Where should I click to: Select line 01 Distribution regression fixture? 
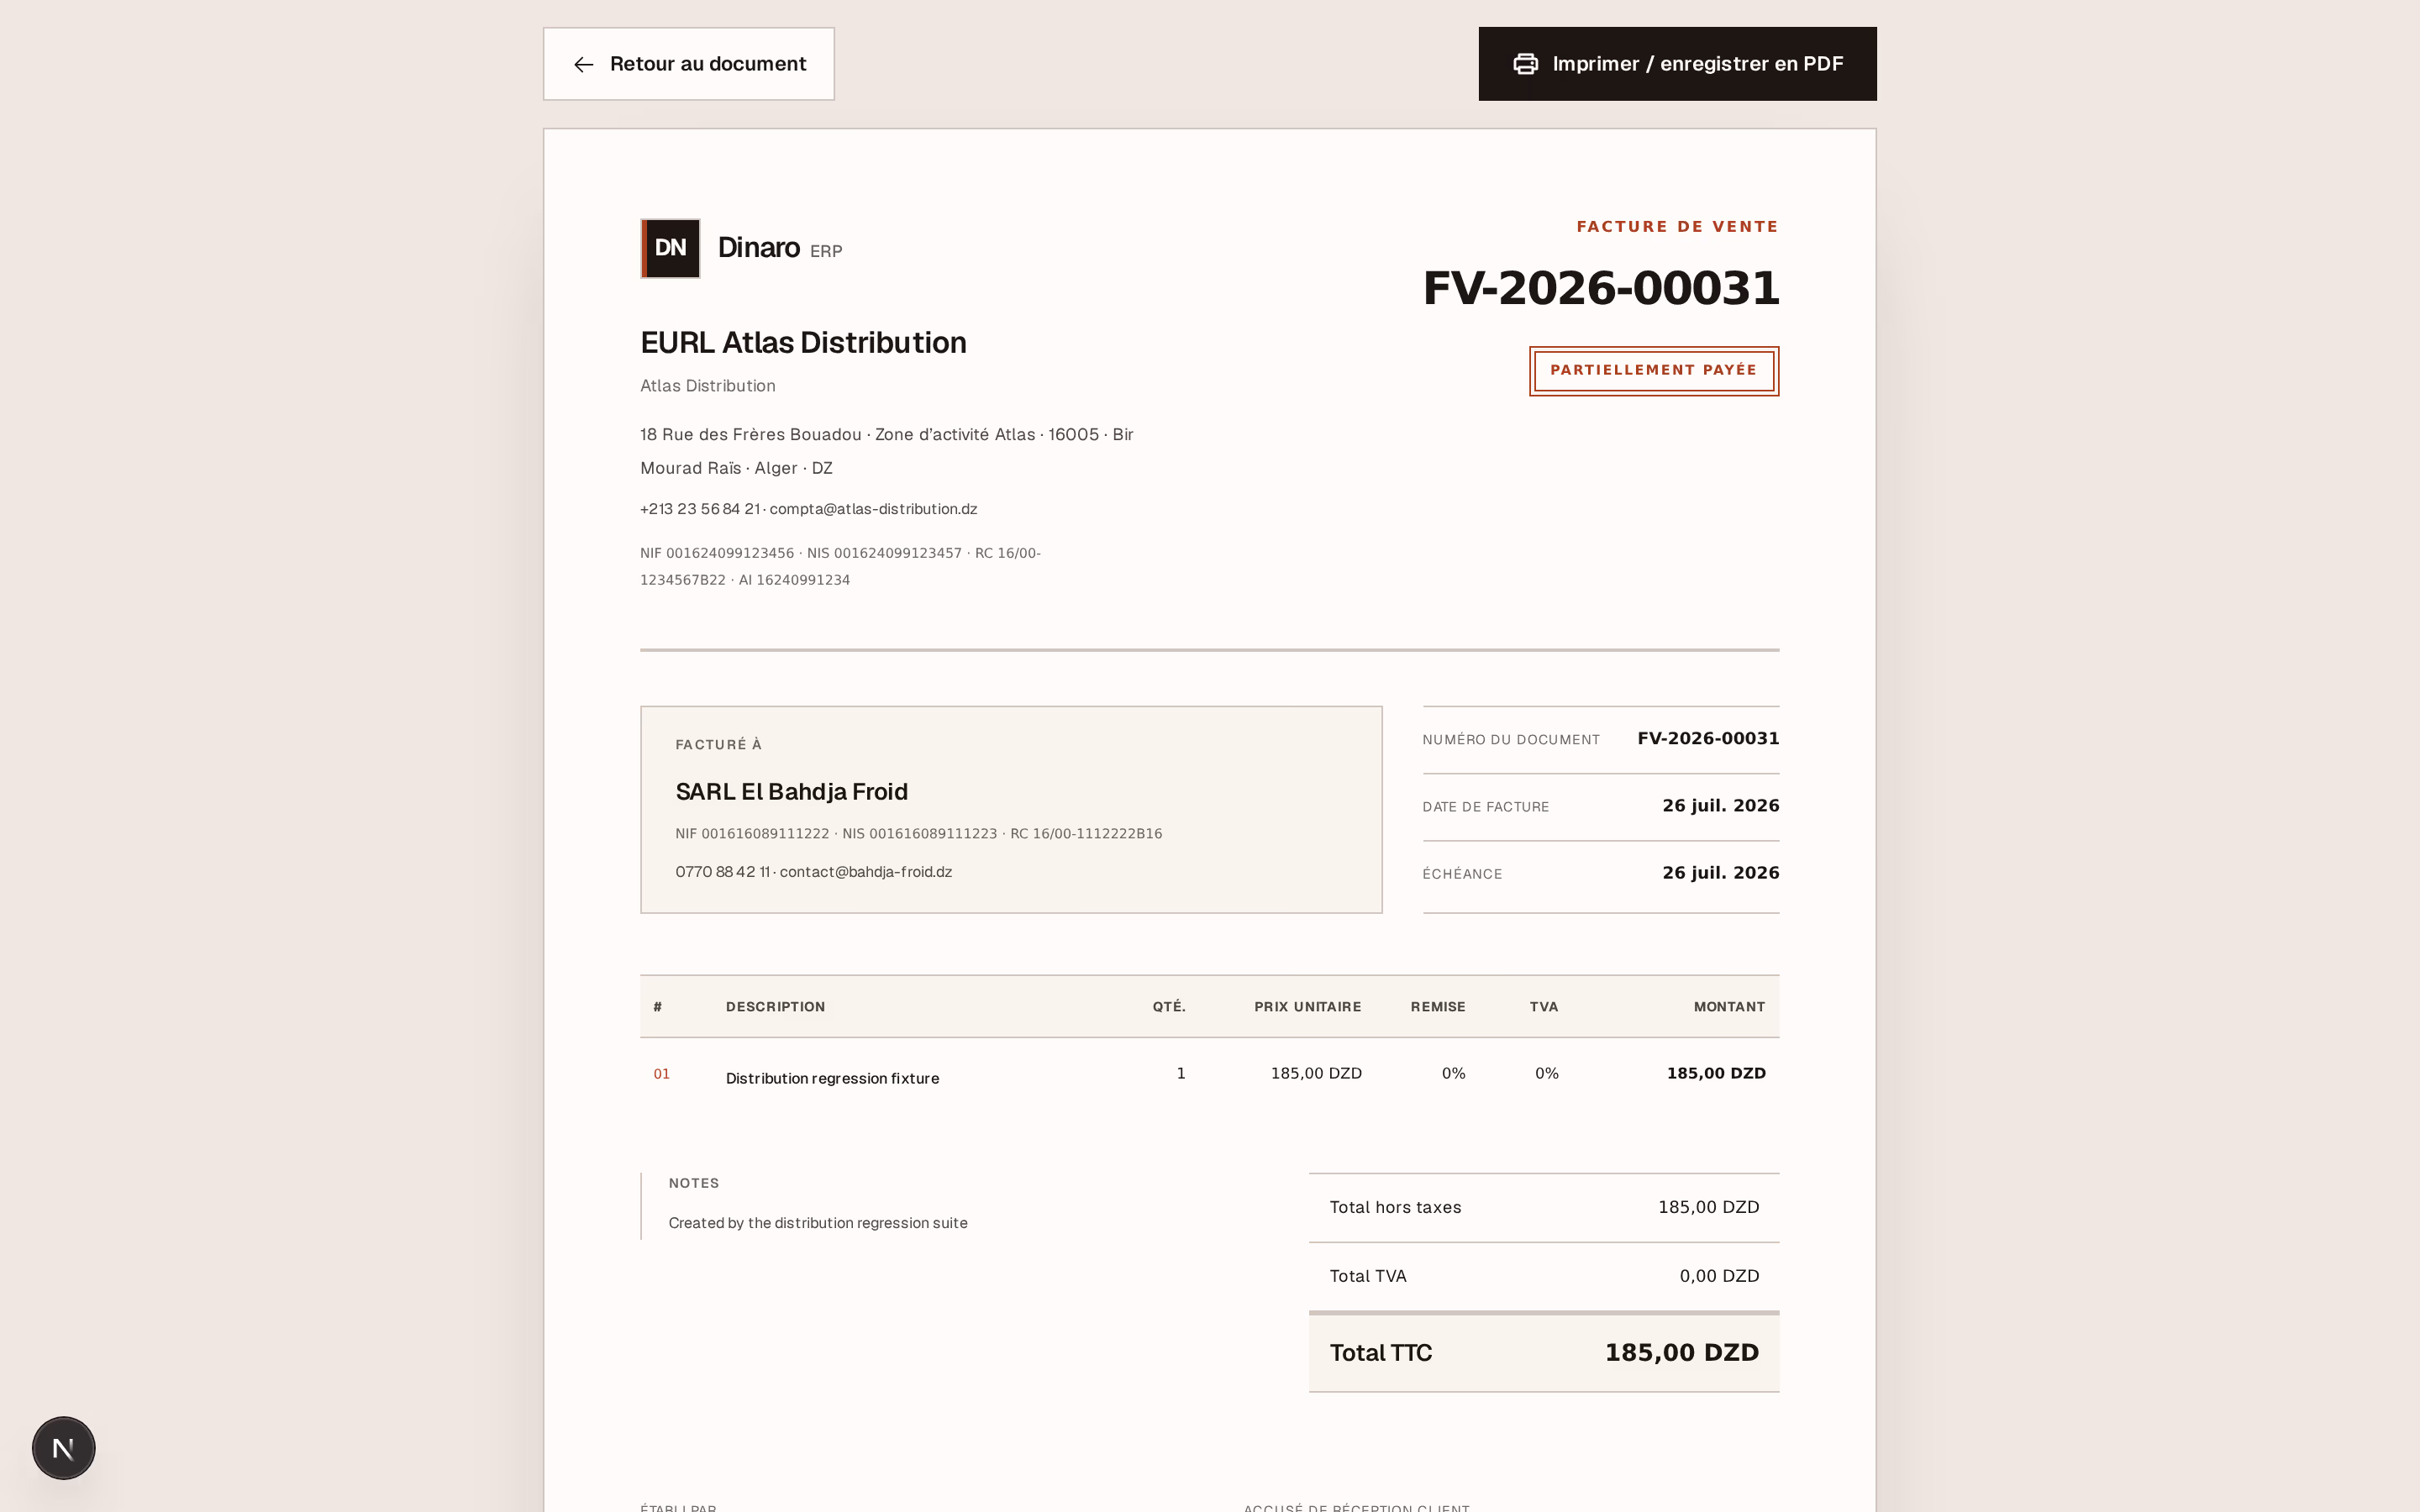pyautogui.click(x=1209, y=1074)
